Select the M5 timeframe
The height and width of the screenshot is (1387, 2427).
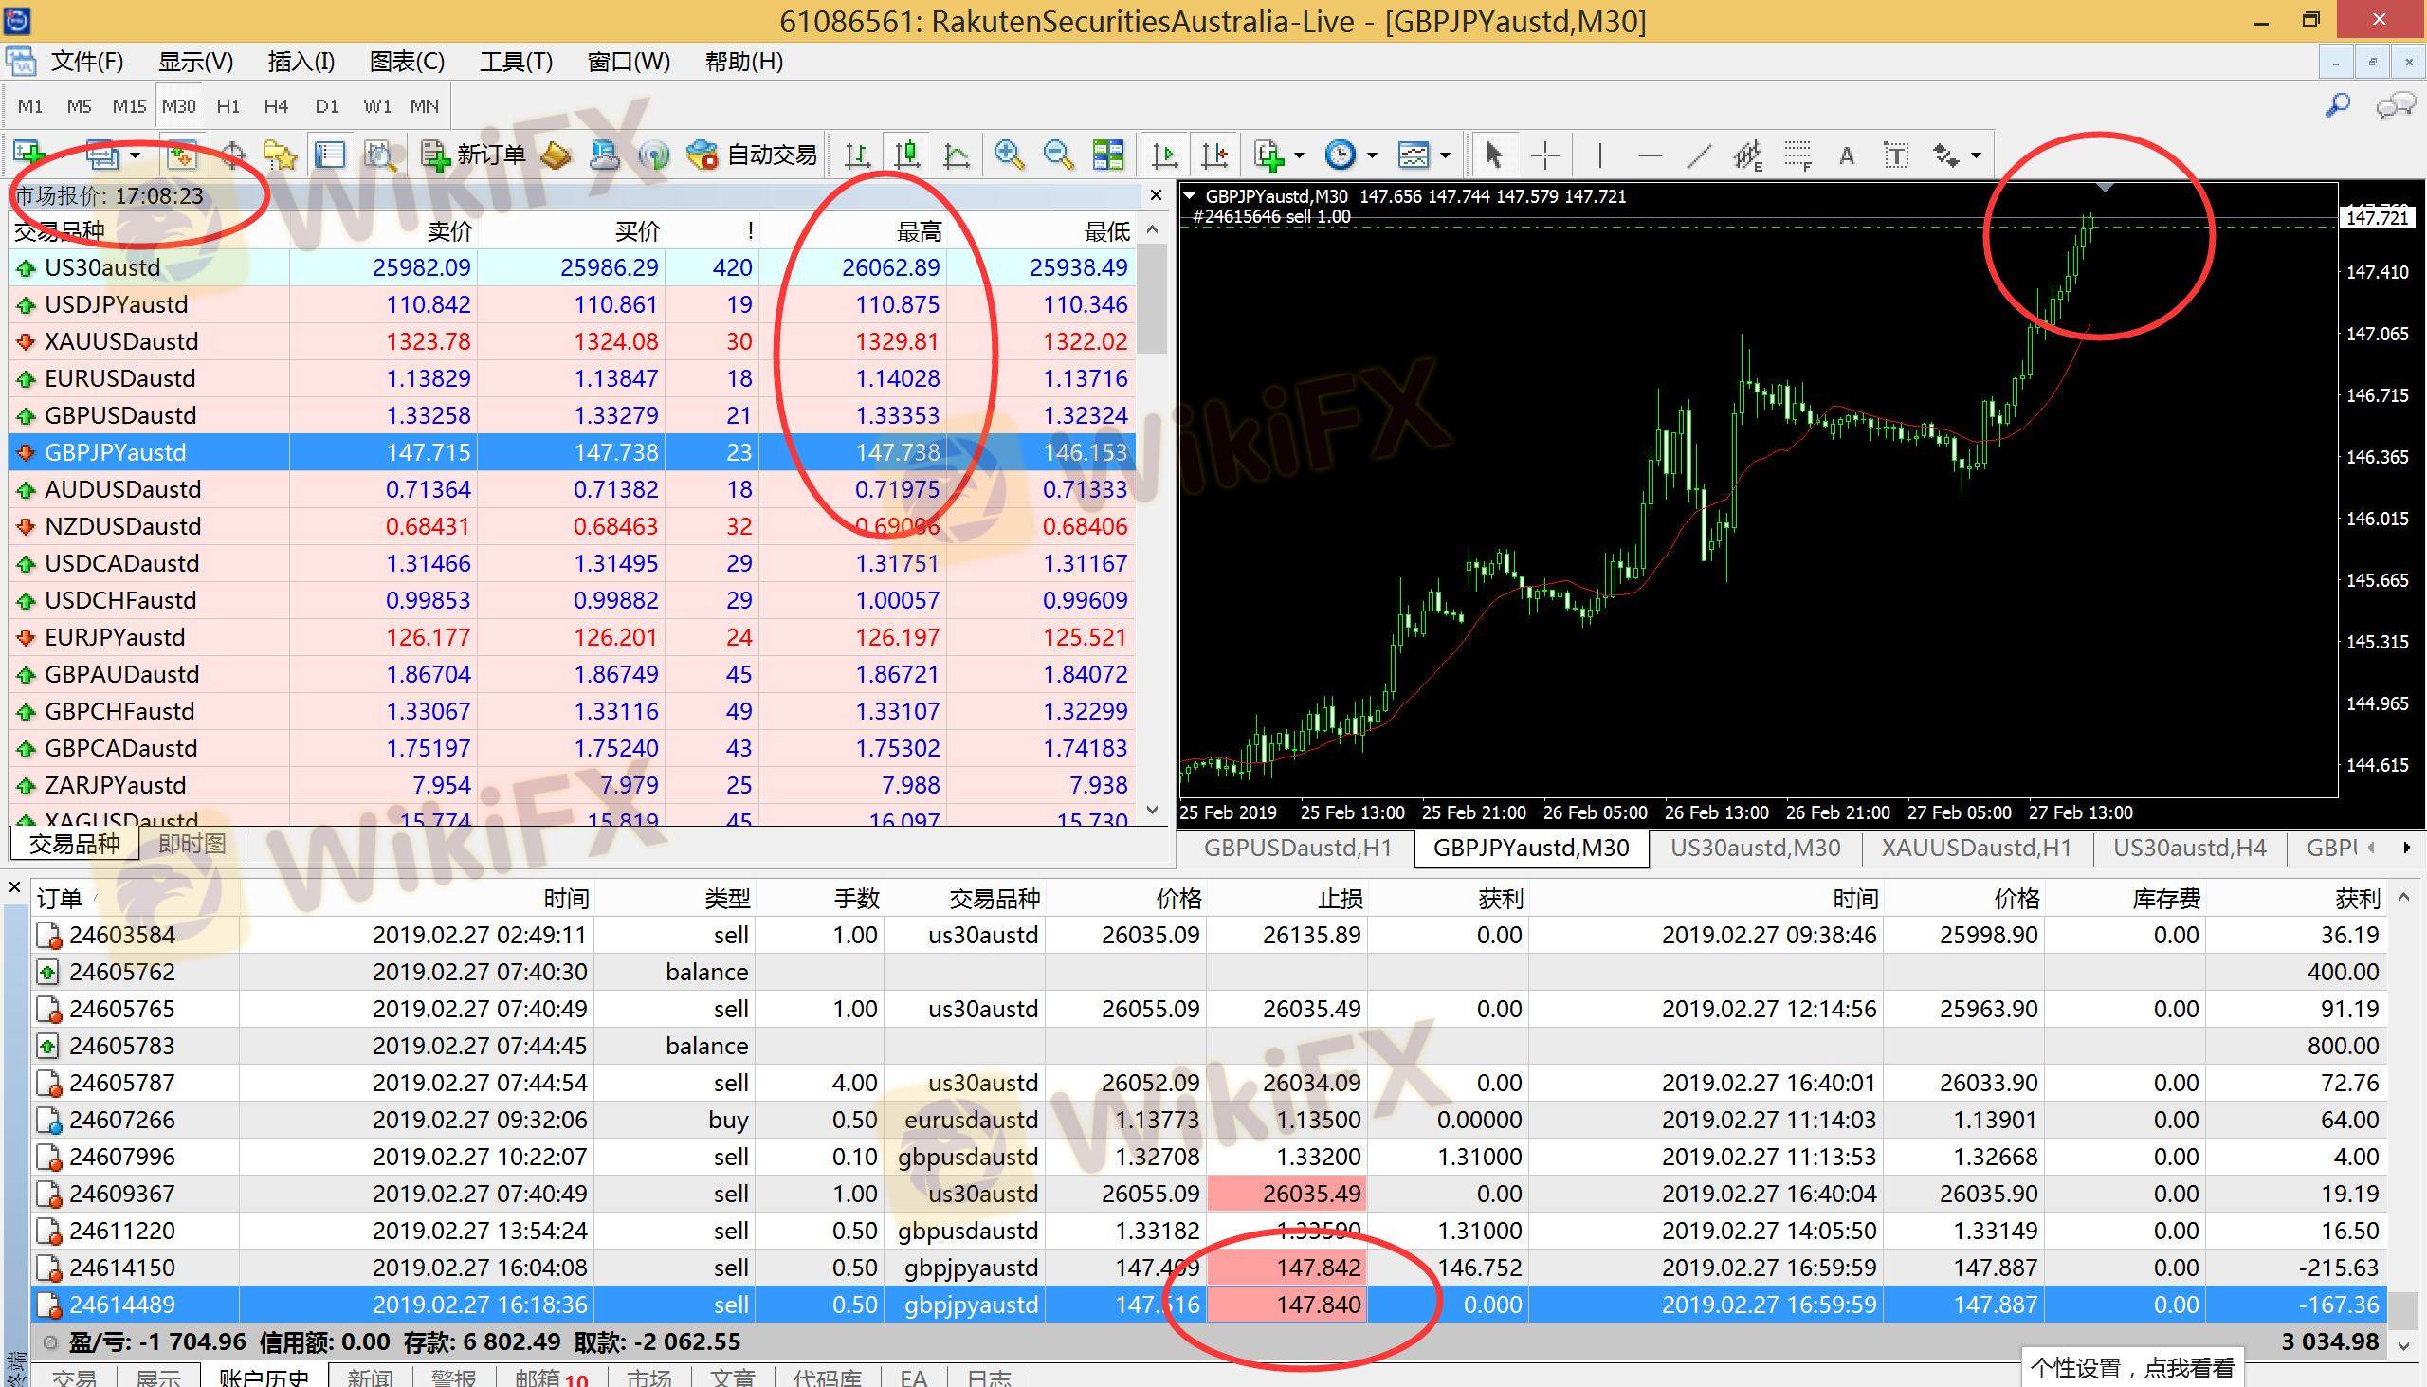(79, 106)
